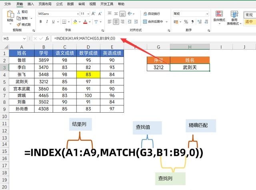Apply Comma Style number format
Image resolution: width=256 pixels, height=190 pixels.
click(x=192, y=22)
